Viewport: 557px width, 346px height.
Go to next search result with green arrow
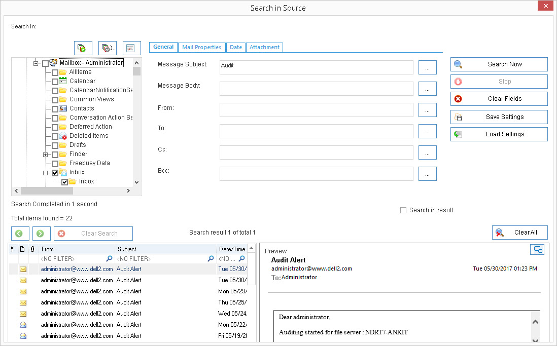pyautogui.click(x=41, y=234)
